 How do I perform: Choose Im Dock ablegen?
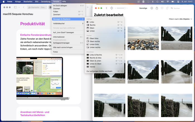[68, 6]
